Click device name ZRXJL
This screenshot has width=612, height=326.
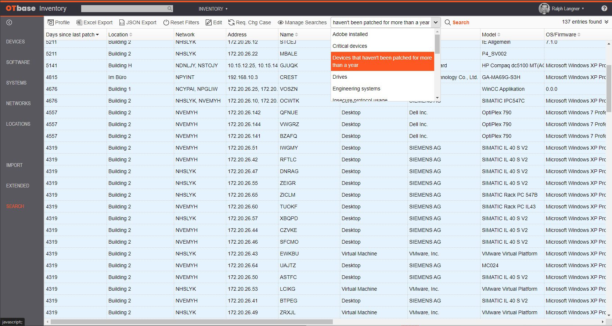click(288, 312)
